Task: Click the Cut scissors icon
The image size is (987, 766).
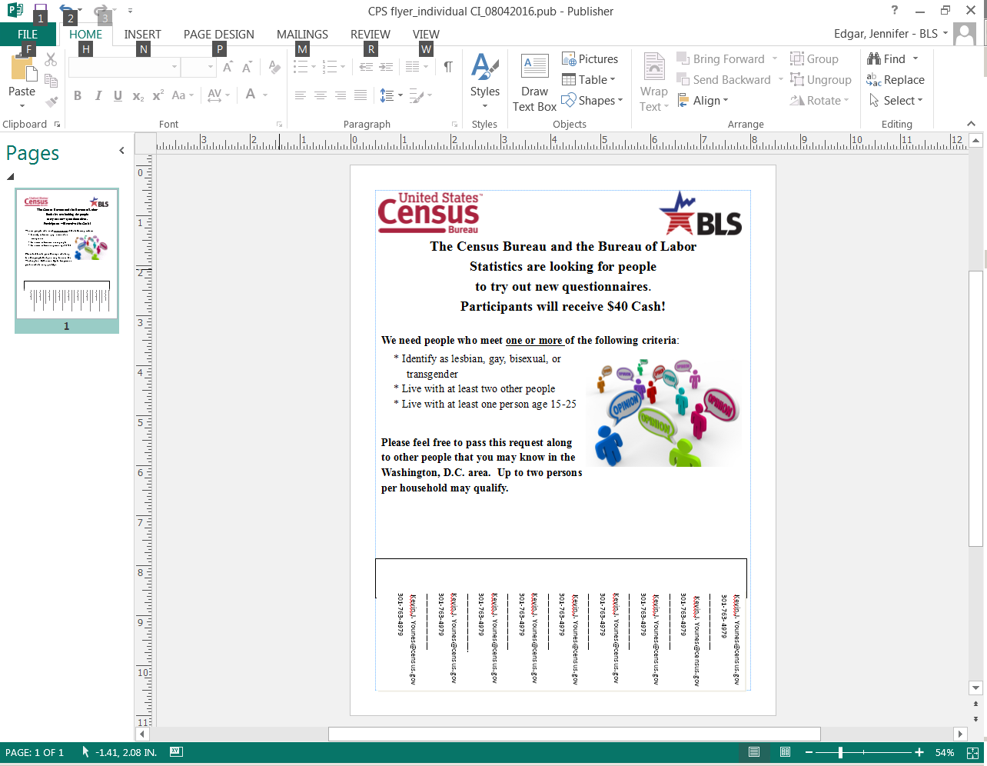Action: click(51, 59)
